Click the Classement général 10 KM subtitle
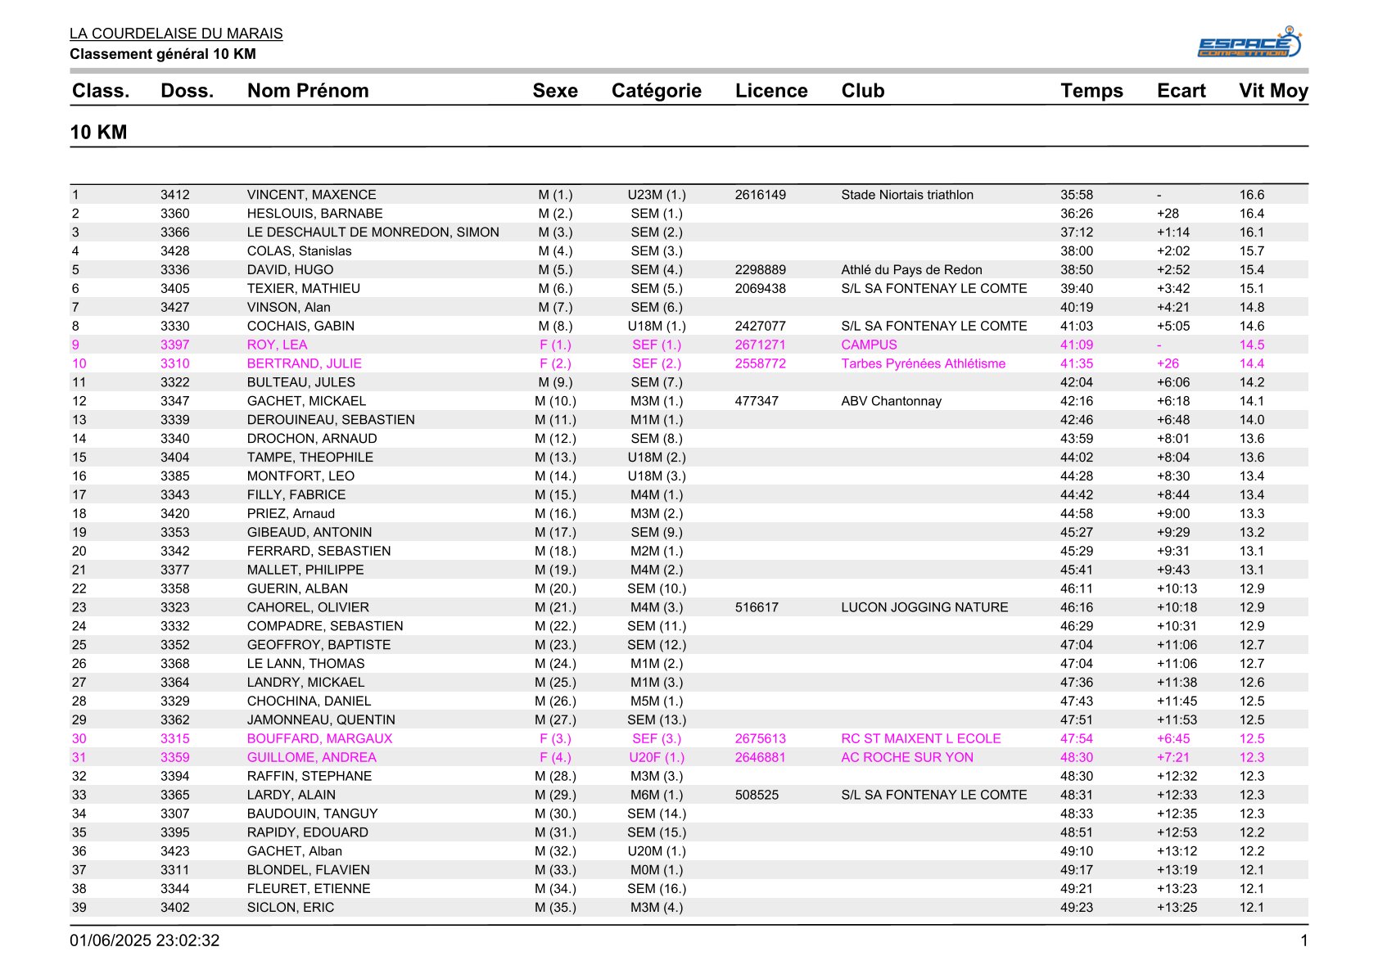1378x974 pixels. 163,54
